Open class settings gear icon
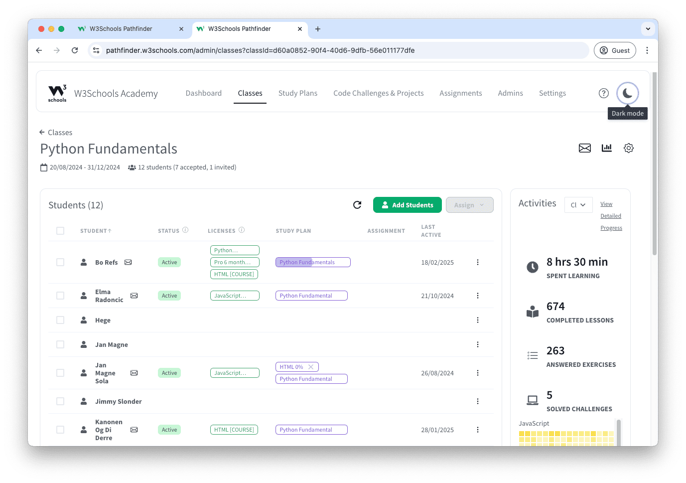 click(628, 148)
